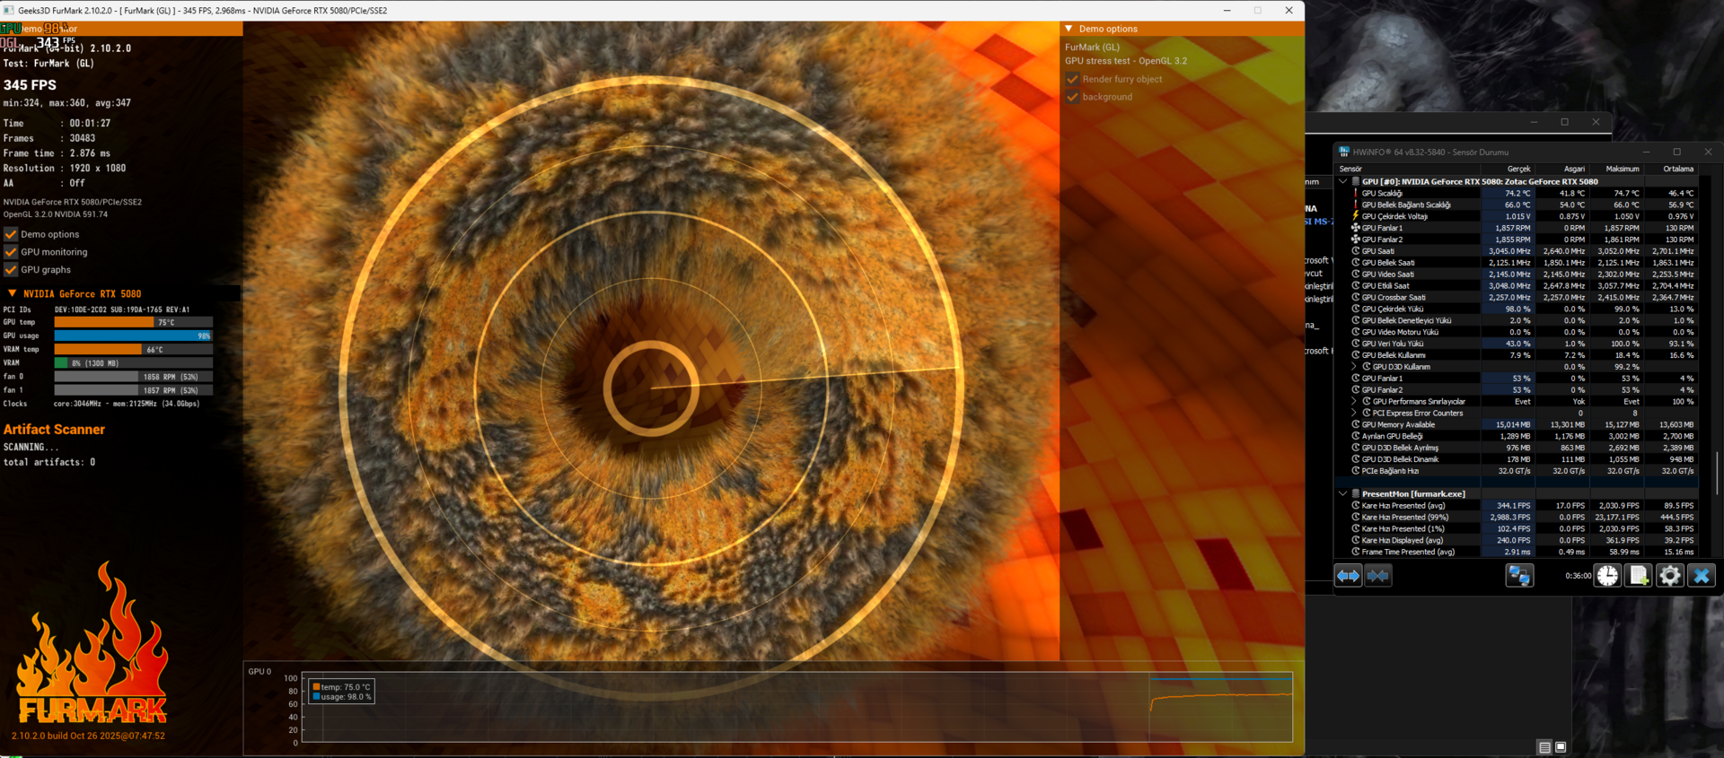Collapse the GPU [#0] sensor group
The height and width of the screenshot is (758, 1724).
(x=1343, y=181)
